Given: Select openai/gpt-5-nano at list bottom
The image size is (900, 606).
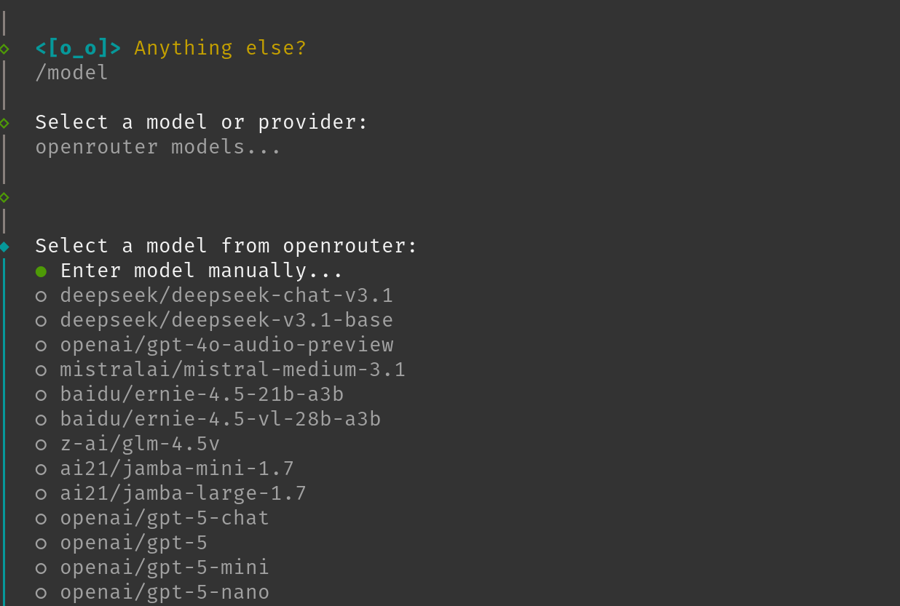Looking at the screenshot, I should point(165,591).
